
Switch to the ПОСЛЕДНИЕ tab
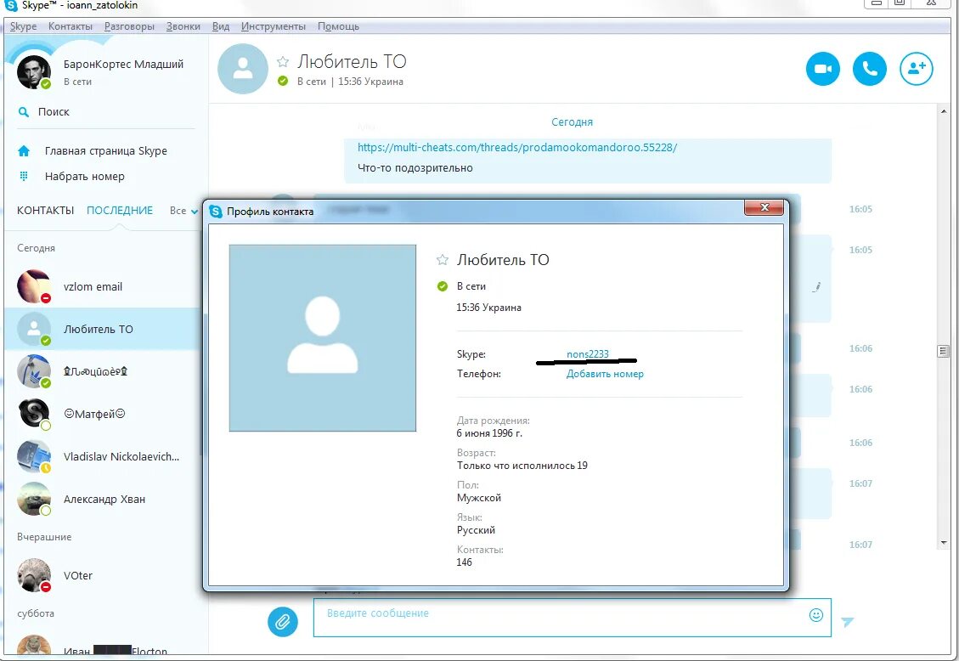click(x=120, y=211)
